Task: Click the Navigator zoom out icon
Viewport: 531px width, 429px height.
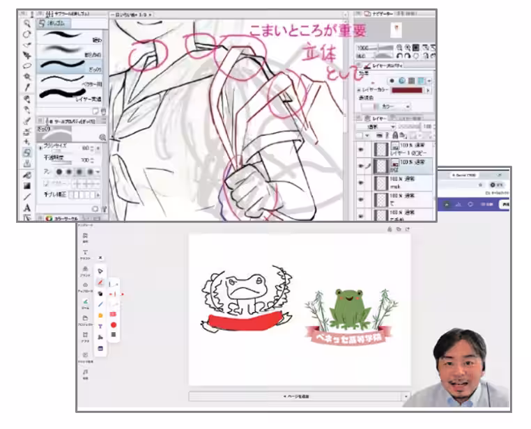Action: (x=399, y=47)
